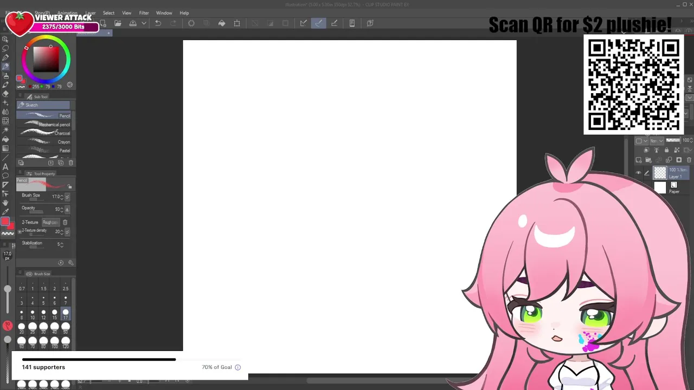Click the main red foreground color swatch

[5, 222]
